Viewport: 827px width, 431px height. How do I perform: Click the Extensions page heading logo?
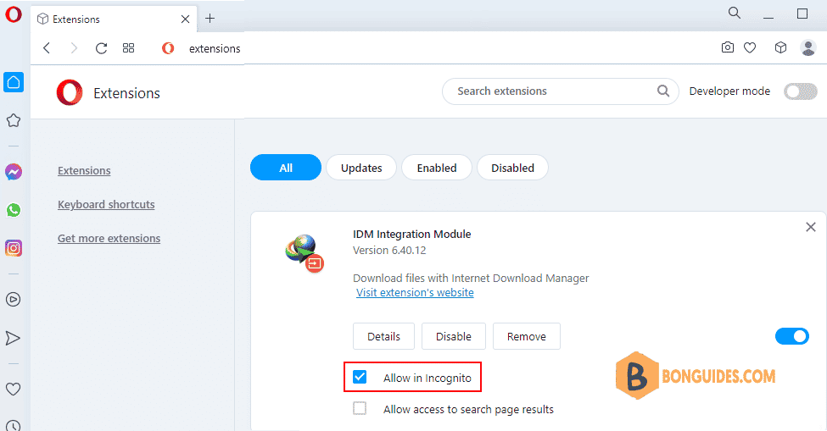point(70,92)
